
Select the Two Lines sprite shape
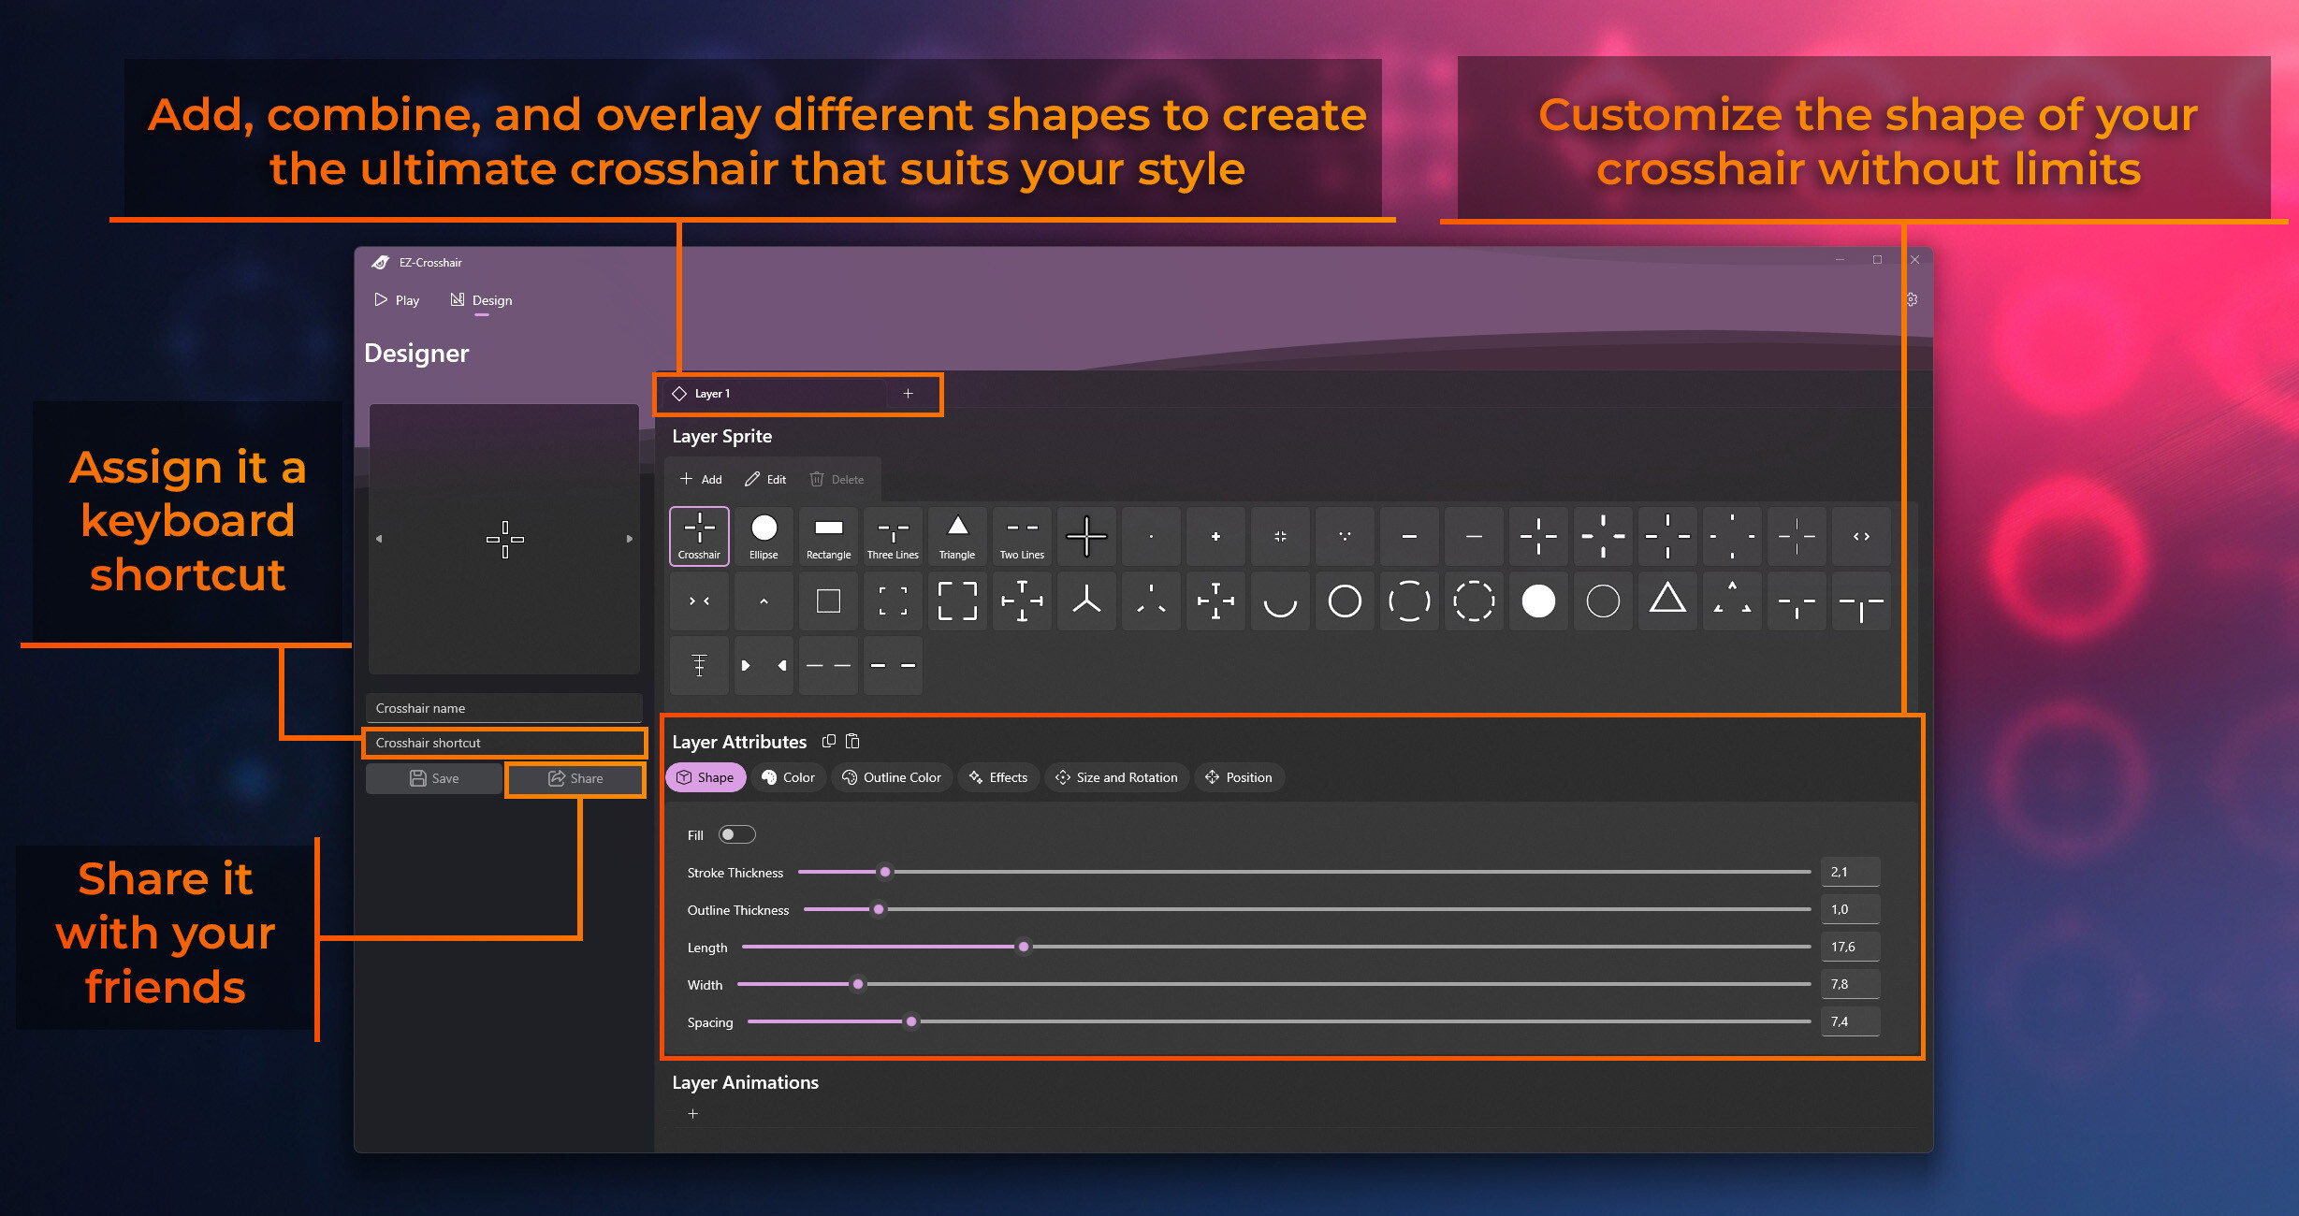click(x=1021, y=535)
